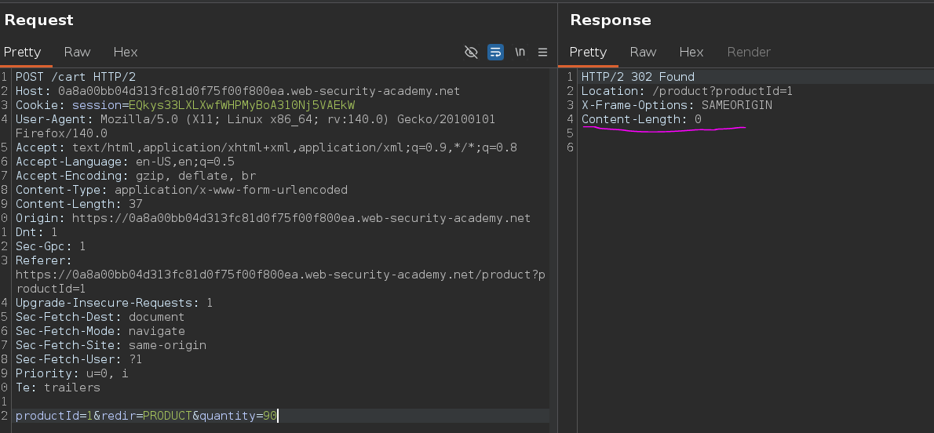This screenshot has width=934, height=433.
Task: Select the session cookie value
Action: [x=242, y=105]
